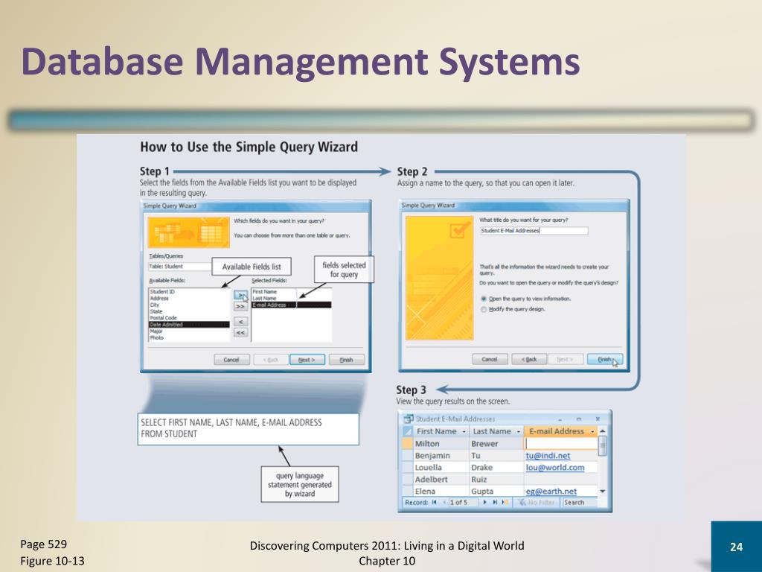Viewport: 762px width, 572px height.
Task: Open First Name column dropdown arrow
Action: coord(464,431)
